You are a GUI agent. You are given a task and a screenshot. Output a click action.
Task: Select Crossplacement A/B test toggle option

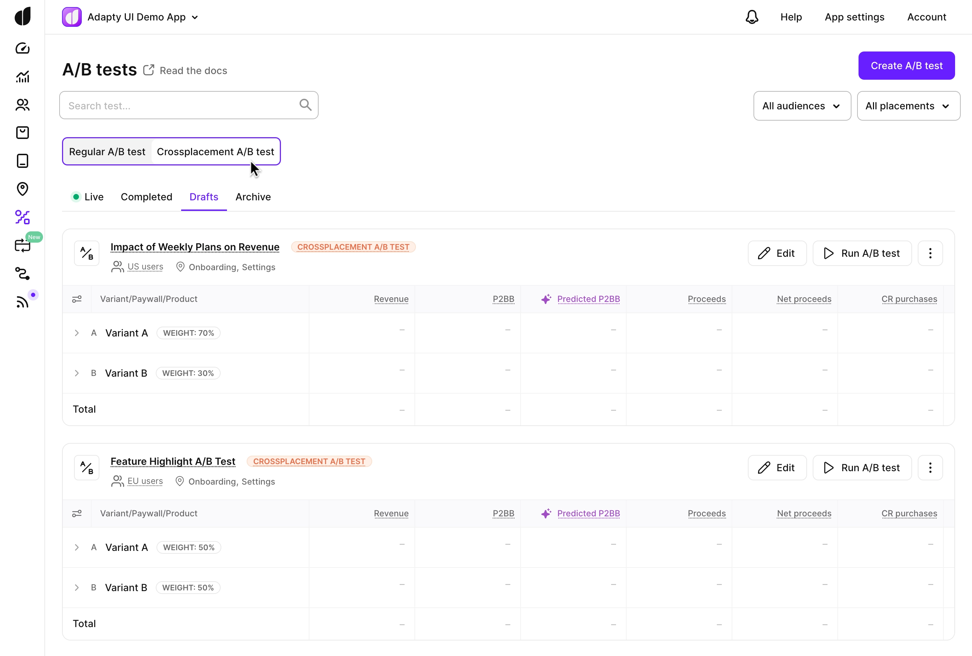point(215,151)
